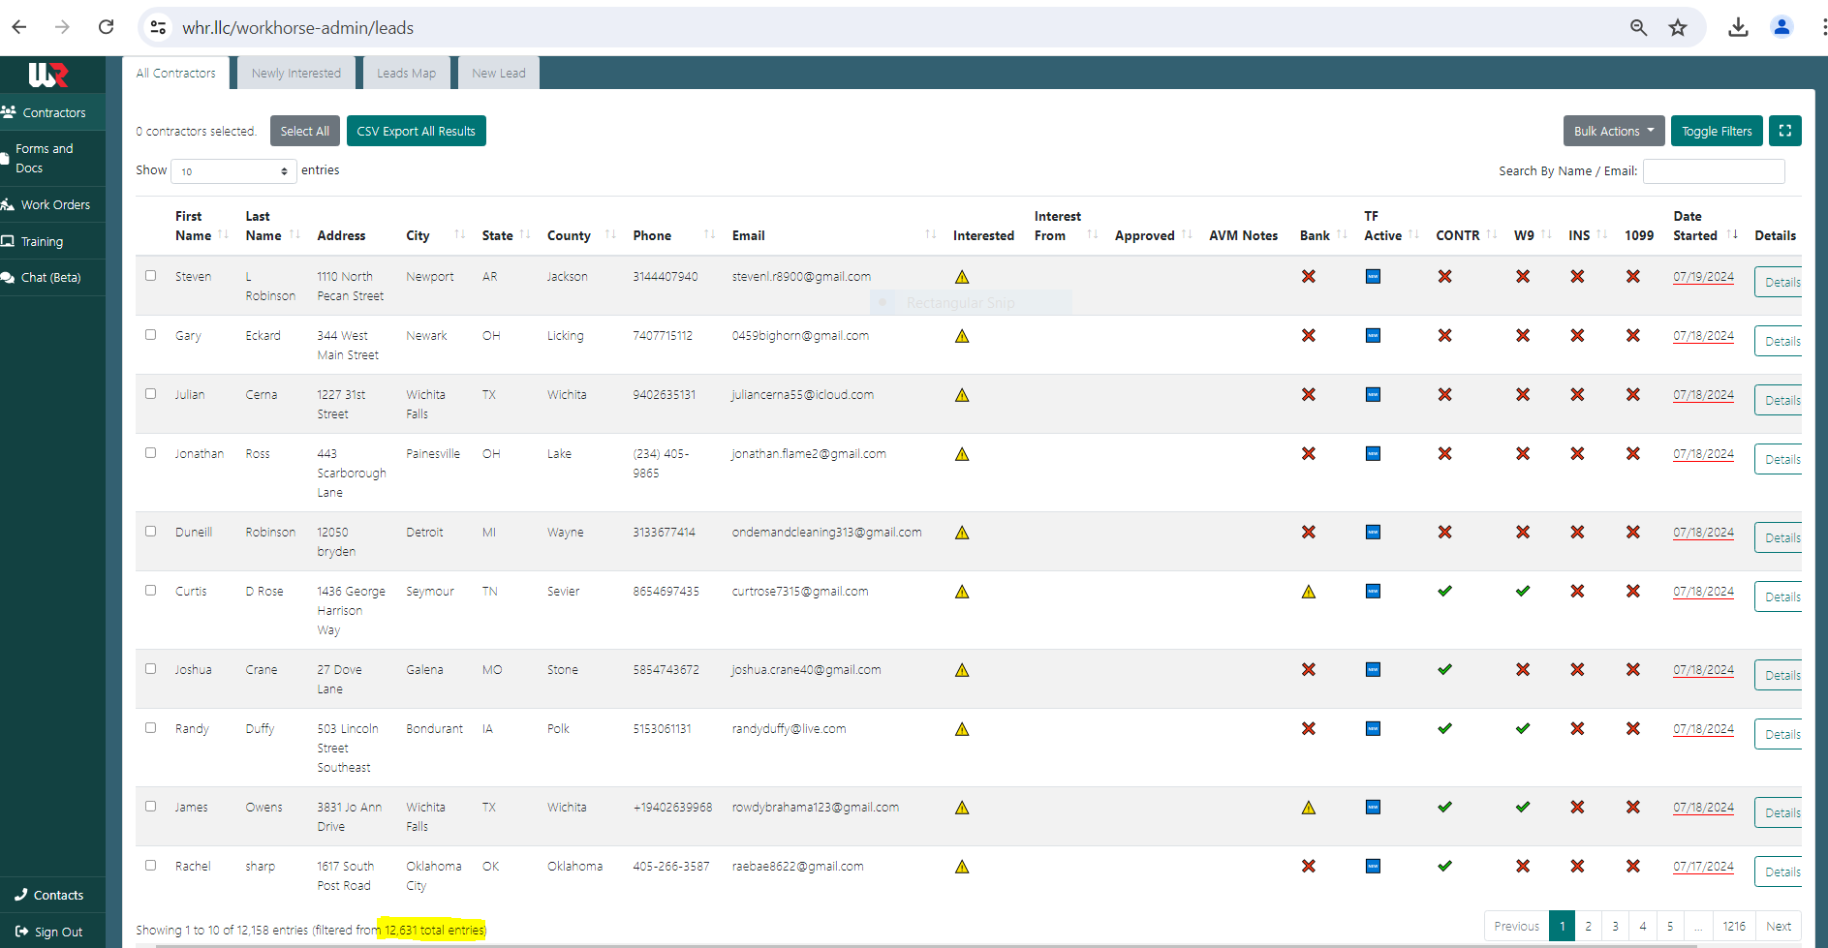The height and width of the screenshot is (948, 1828).
Task: Click the Search By Name / Email field
Action: (x=1714, y=171)
